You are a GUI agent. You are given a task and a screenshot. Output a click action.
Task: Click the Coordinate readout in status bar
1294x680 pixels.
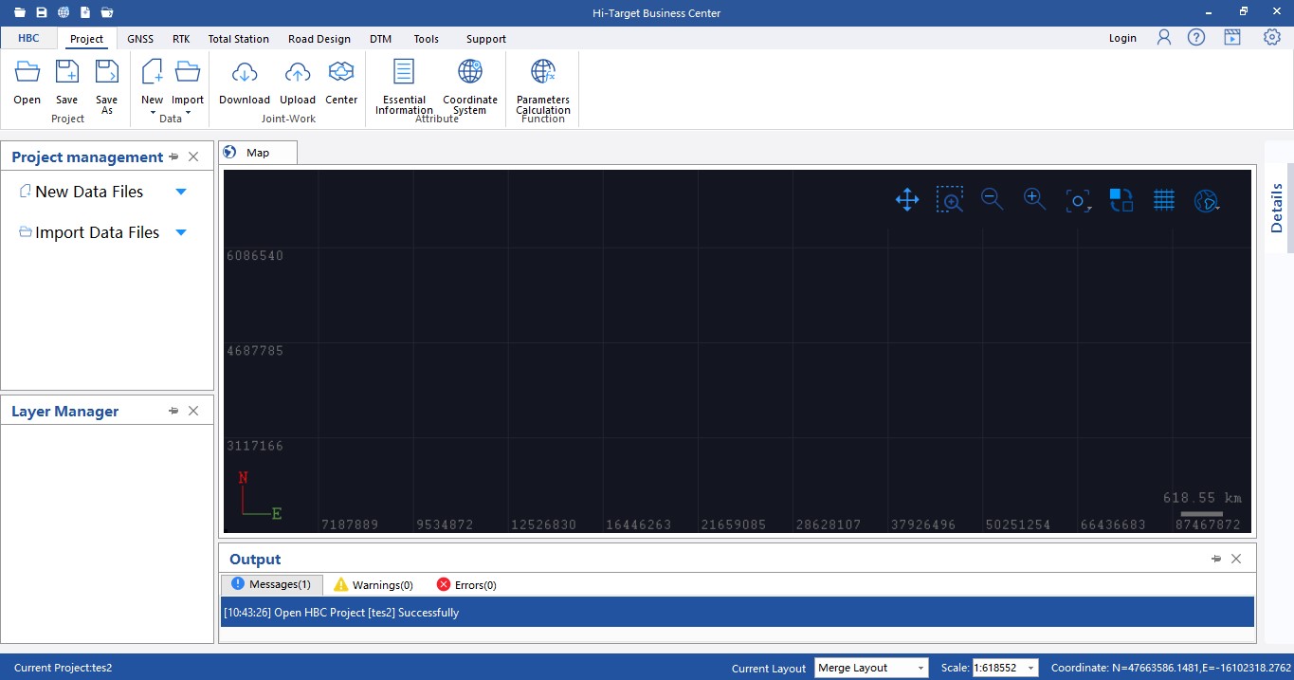pyautogui.click(x=1169, y=668)
